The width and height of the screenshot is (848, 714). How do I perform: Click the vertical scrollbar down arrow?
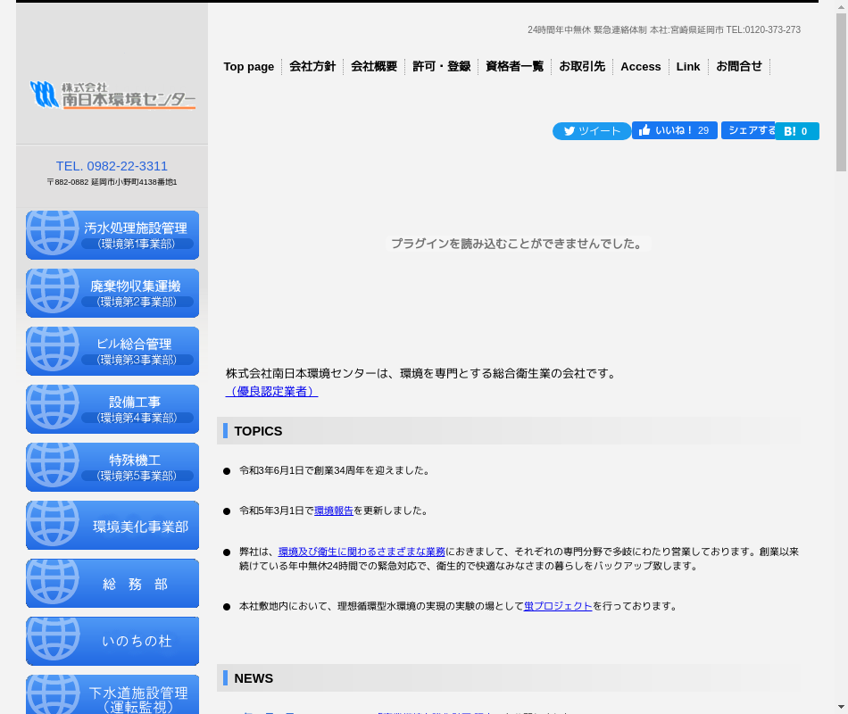[841, 707]
